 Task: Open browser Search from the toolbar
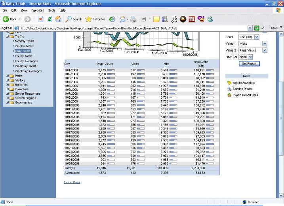[x=74, y=19]
